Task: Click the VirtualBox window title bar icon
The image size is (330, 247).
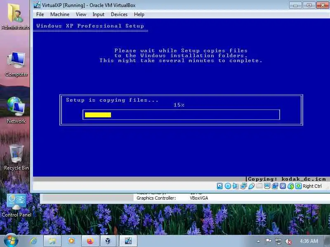Action: point(37,5)
